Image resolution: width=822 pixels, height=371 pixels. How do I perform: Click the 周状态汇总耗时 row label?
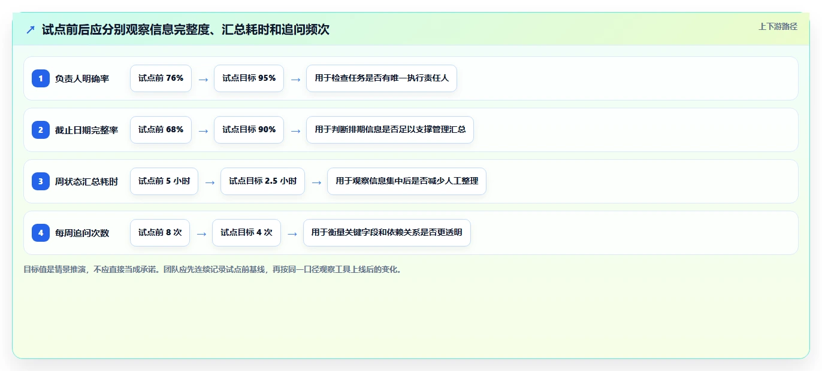87,181
